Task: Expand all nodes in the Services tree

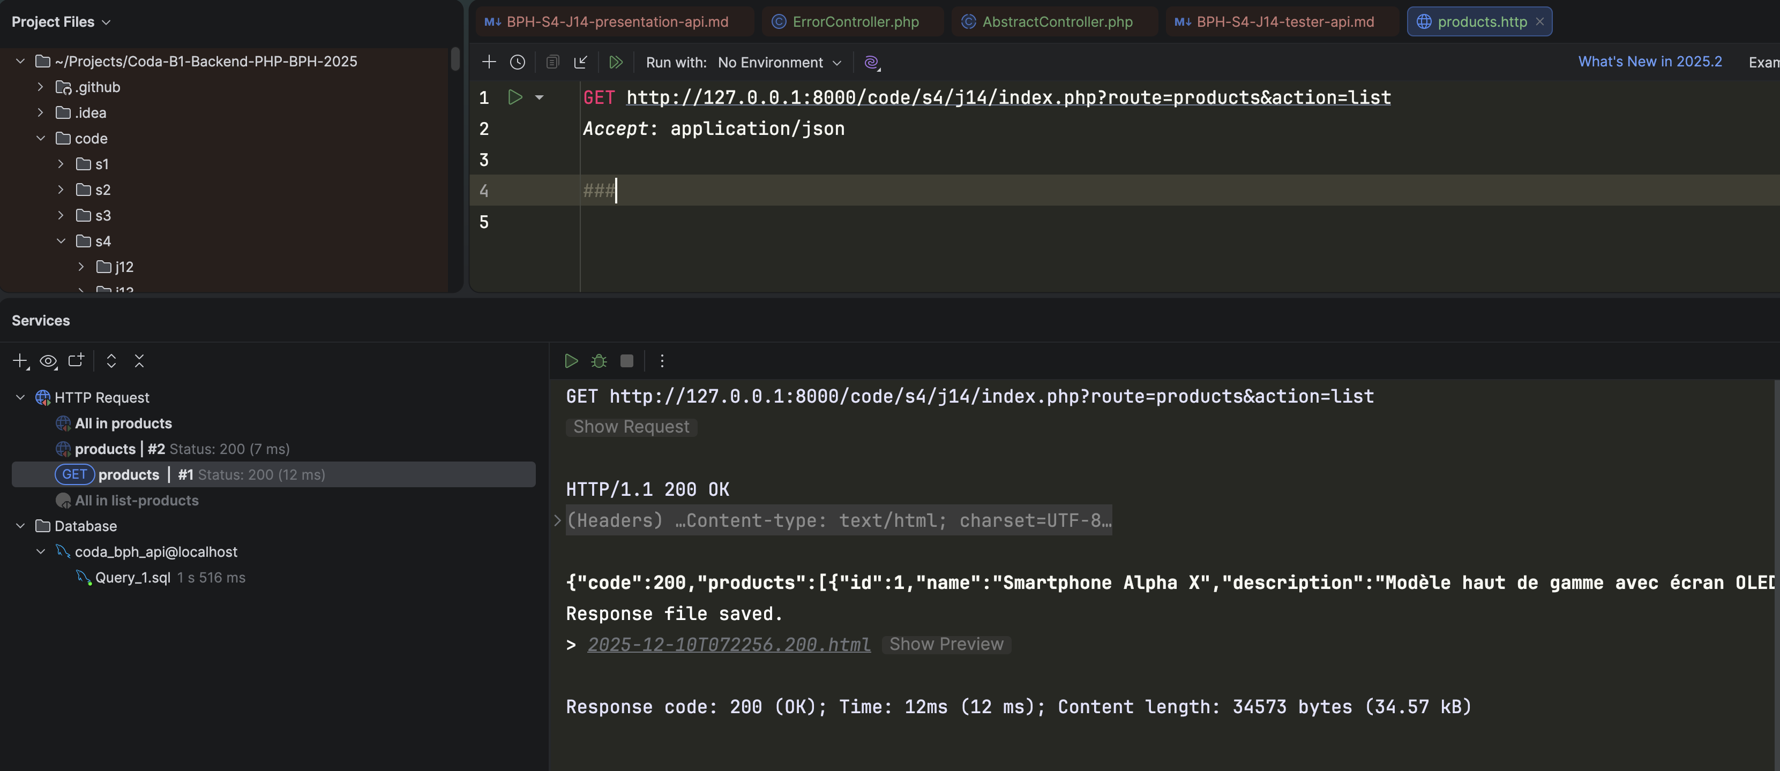Action: [110, 360]
